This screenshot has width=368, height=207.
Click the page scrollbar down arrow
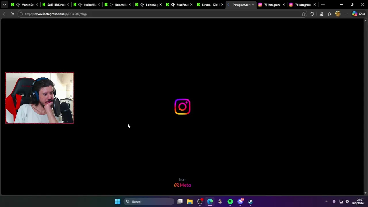365,193
